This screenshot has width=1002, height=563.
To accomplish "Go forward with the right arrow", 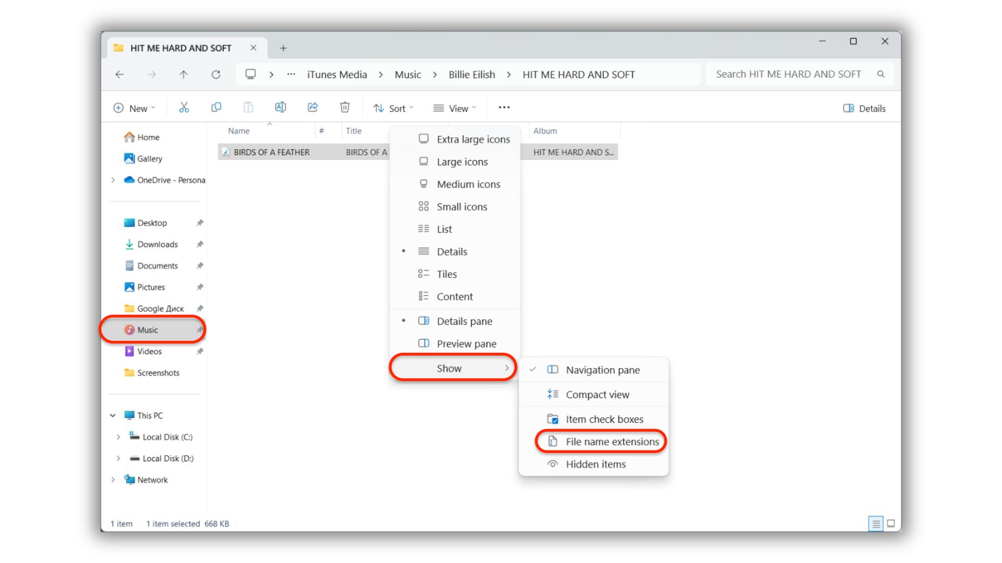I will coord(151,75).
